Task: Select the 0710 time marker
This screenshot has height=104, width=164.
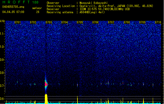Action: (x=158, y=22)
